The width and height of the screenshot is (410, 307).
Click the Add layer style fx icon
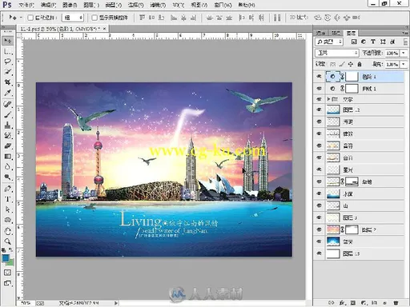(x=342, y=303)
